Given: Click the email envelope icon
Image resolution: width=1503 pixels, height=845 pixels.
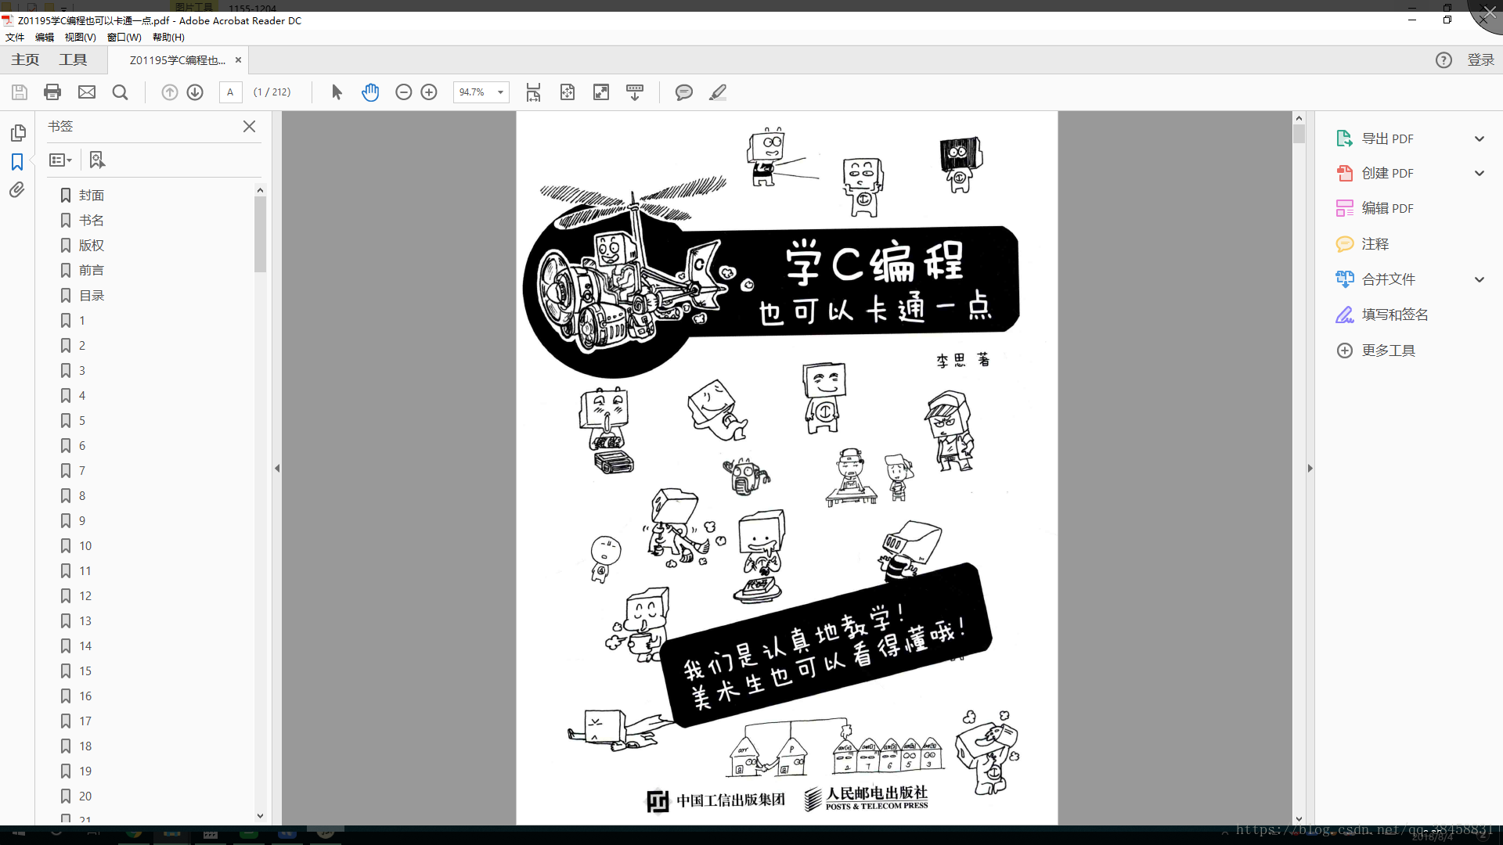Looking at the screenshot, I should click(87, 92).
